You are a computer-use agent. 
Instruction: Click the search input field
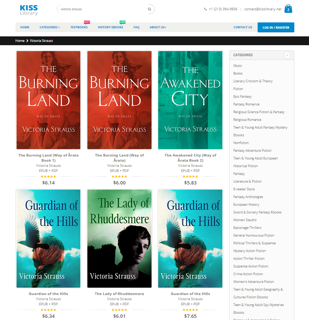tap(103, 9)
